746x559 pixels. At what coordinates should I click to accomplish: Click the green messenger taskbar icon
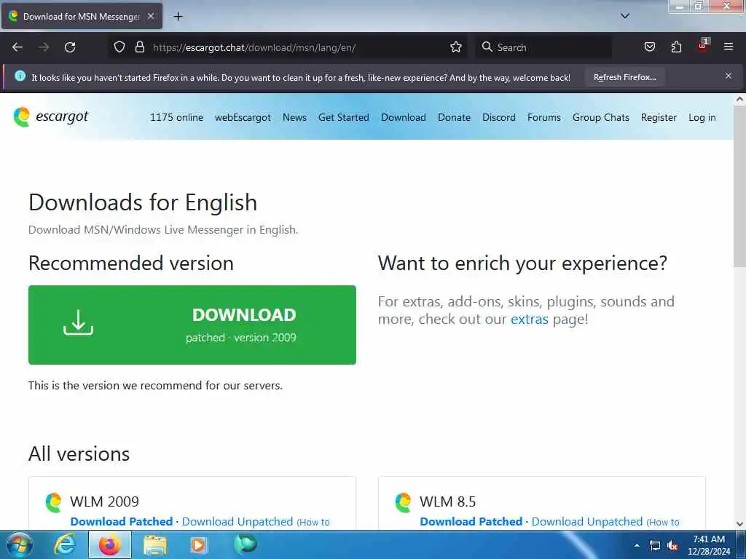(246, 544)
